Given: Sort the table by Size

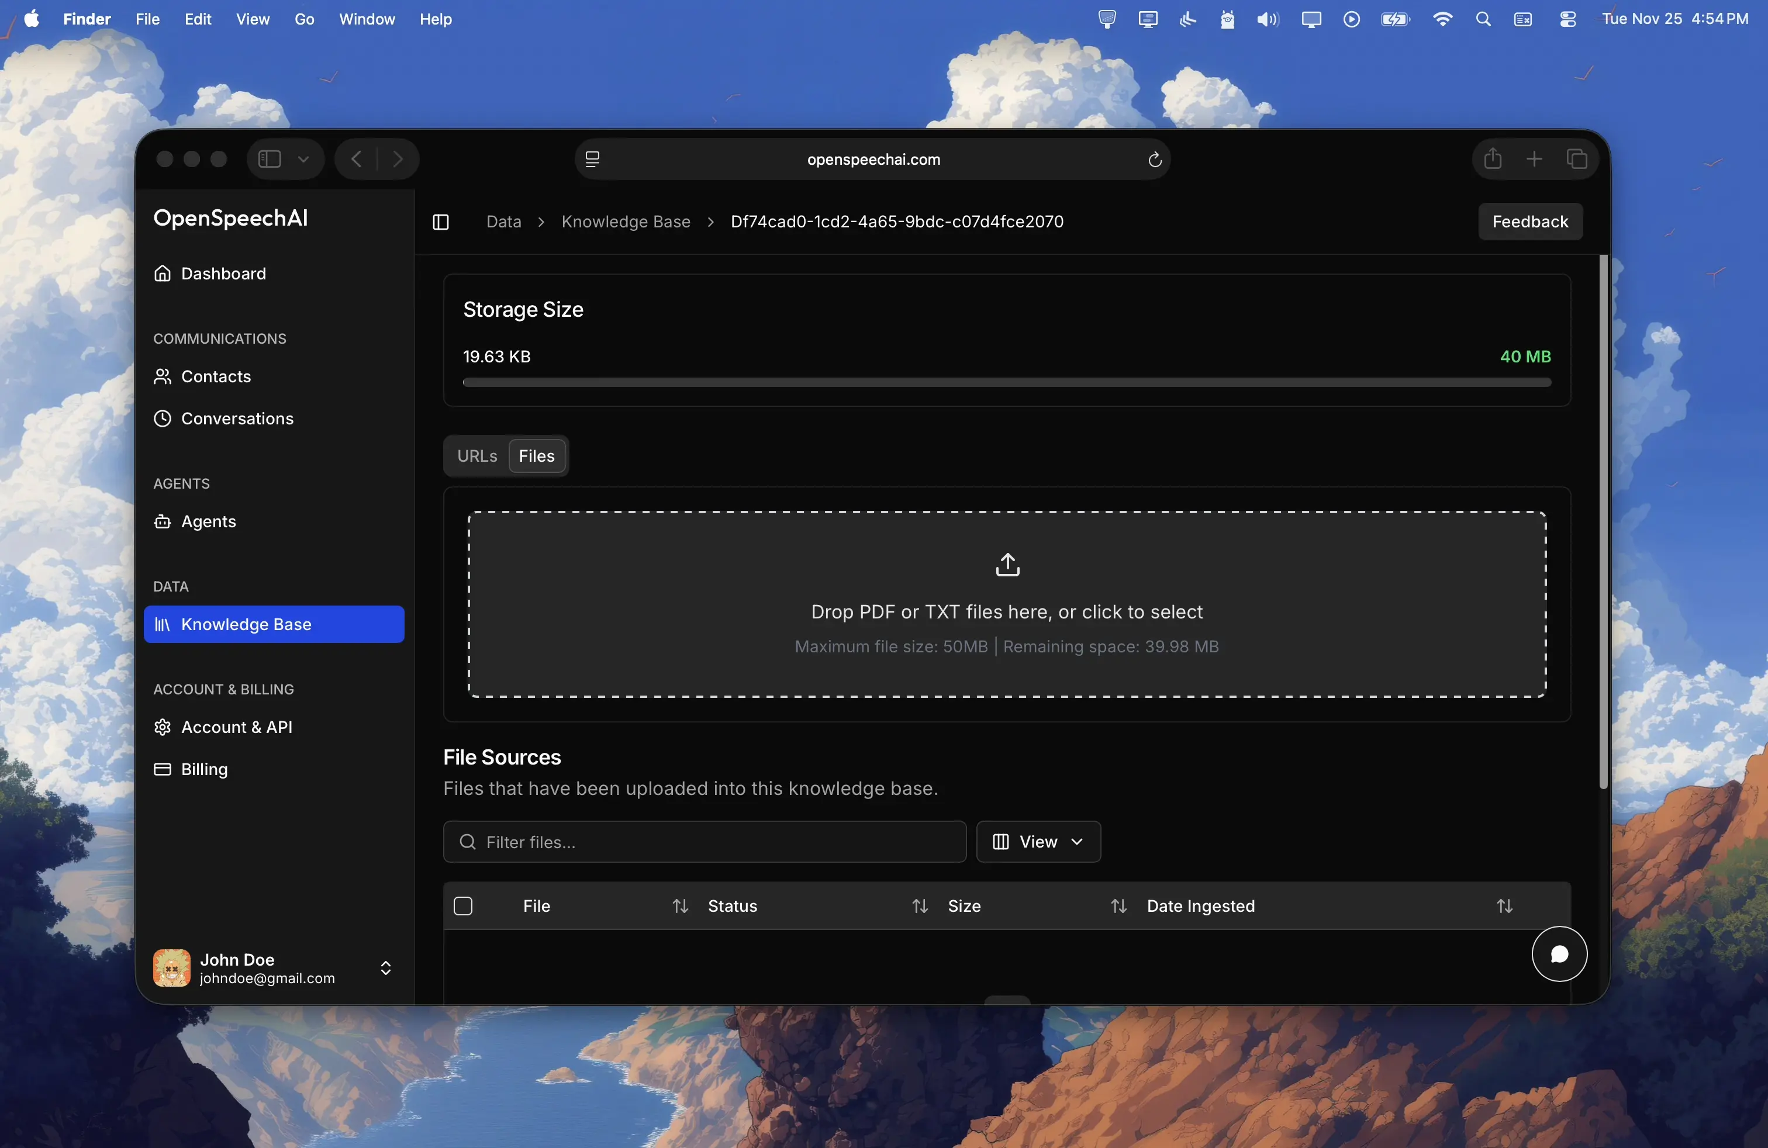Looking at the screenshot, I should click(1118, 906).
